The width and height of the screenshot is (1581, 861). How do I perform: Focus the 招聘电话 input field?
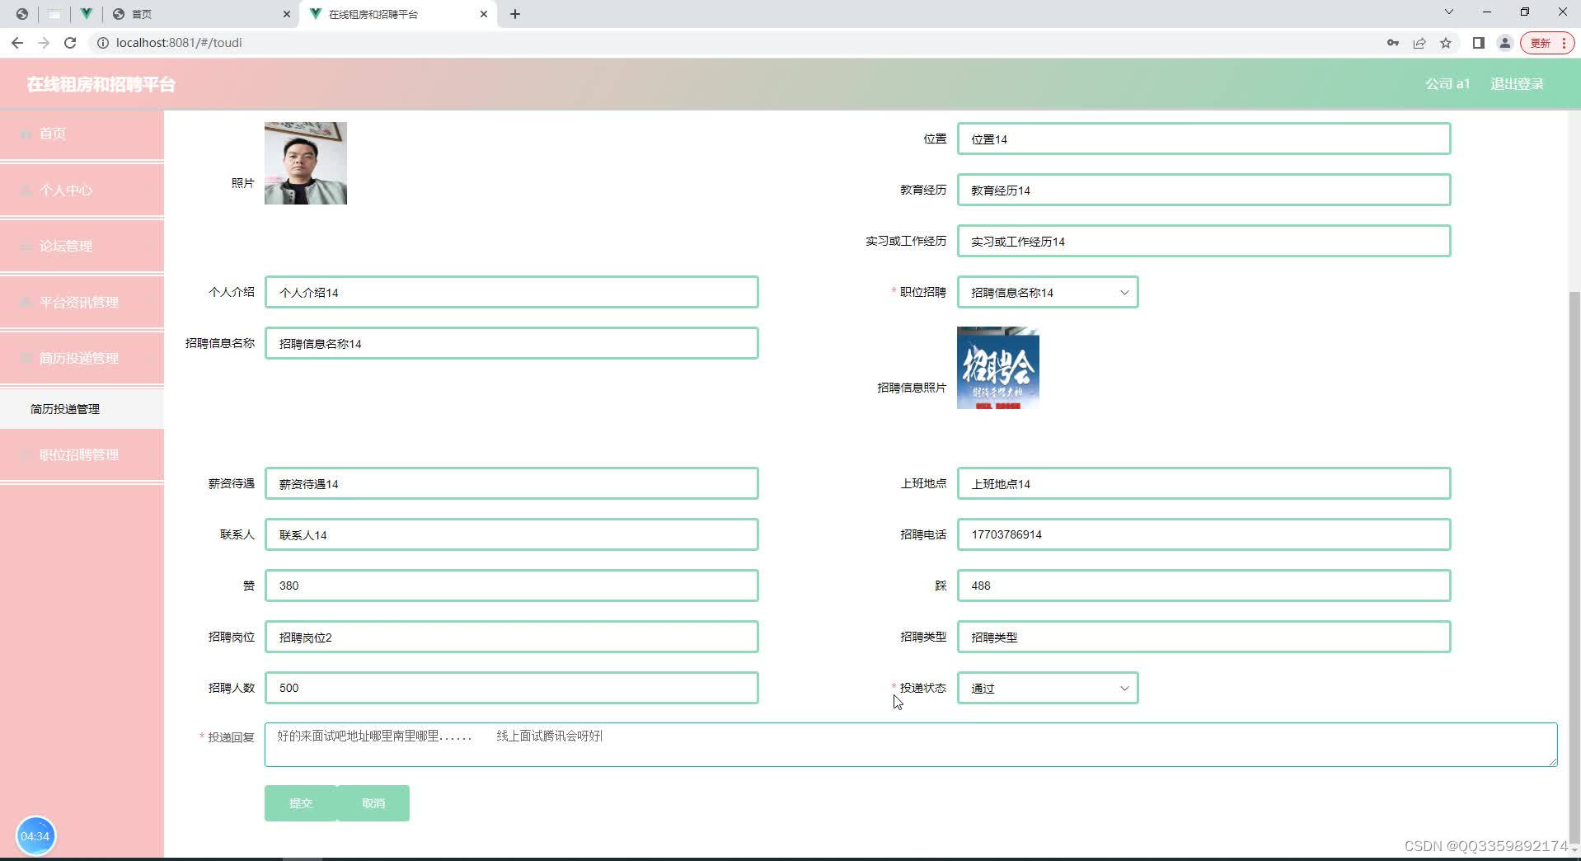(1203, 534)
